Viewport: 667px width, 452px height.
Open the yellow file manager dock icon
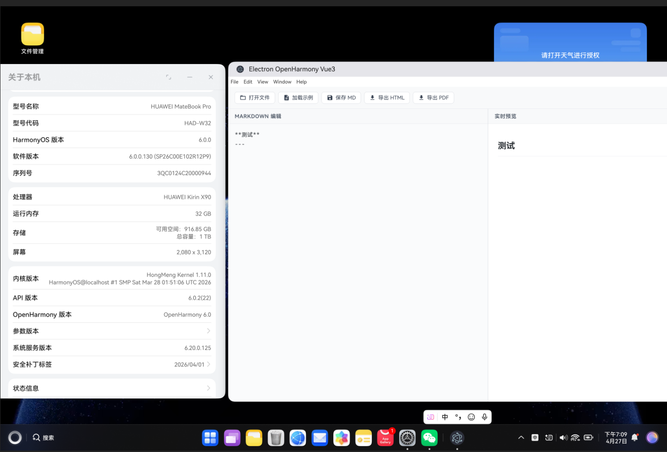tap(254, 438)
